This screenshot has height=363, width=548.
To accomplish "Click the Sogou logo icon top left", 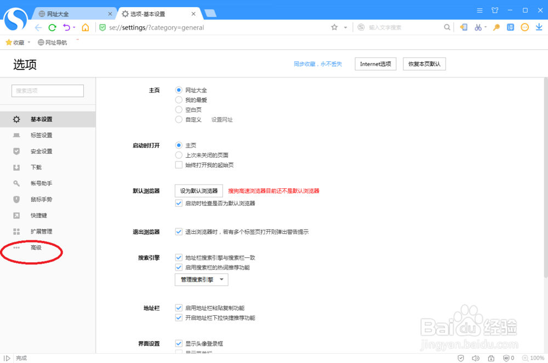I will (15, 21).
